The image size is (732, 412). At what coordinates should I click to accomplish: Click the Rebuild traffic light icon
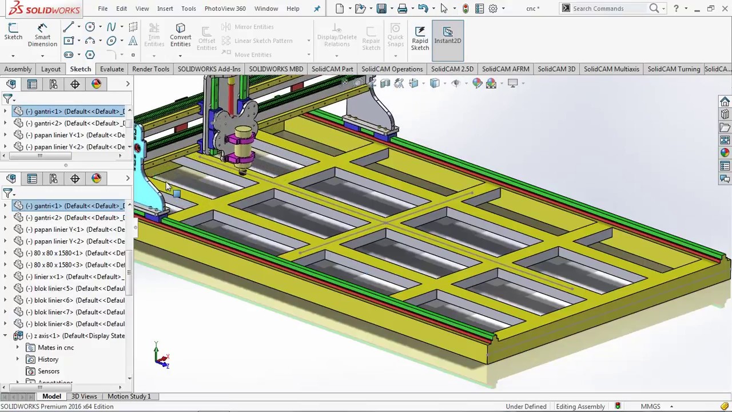[x=466, y=9]
